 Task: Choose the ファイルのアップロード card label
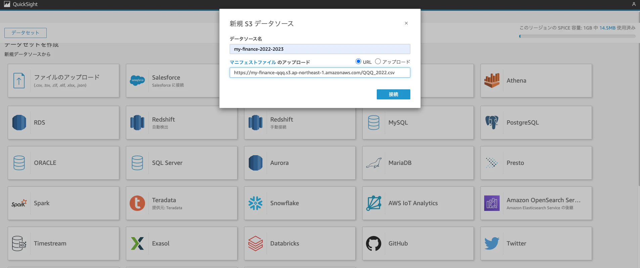click(x=67, y=77)
